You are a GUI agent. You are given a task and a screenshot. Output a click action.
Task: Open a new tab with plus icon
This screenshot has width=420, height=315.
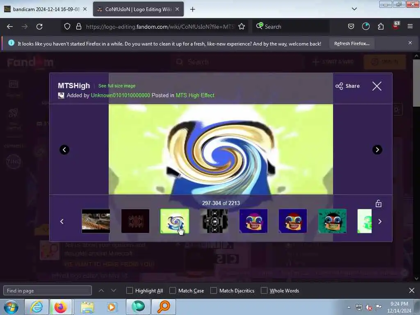tap(193, 9)
